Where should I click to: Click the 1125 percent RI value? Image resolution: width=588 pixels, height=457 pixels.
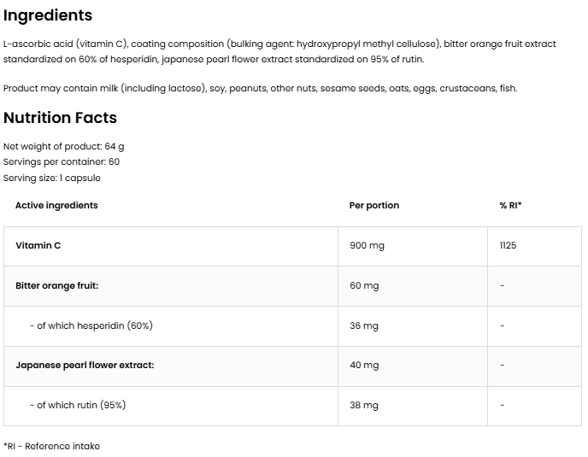(508, 246)
